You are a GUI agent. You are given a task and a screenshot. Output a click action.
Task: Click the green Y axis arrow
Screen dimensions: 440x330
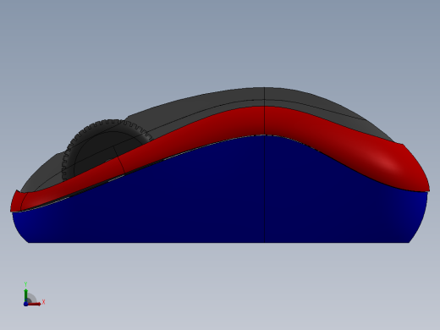click(25, 294)
